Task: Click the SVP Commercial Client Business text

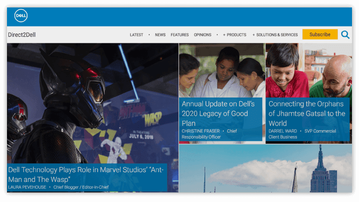Action: coord(302,134)
